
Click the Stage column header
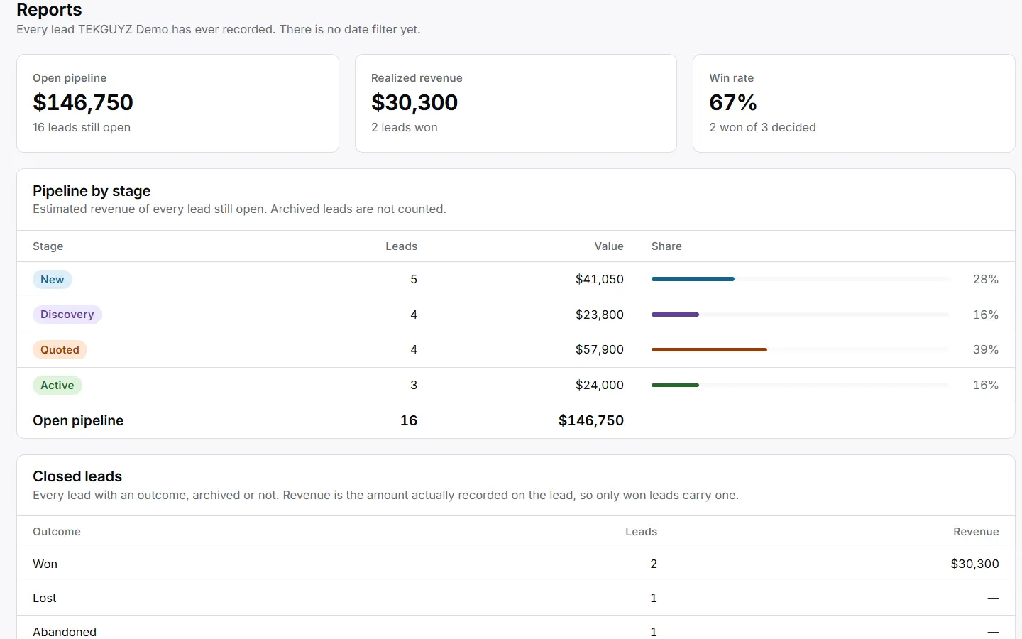point(48,246)
